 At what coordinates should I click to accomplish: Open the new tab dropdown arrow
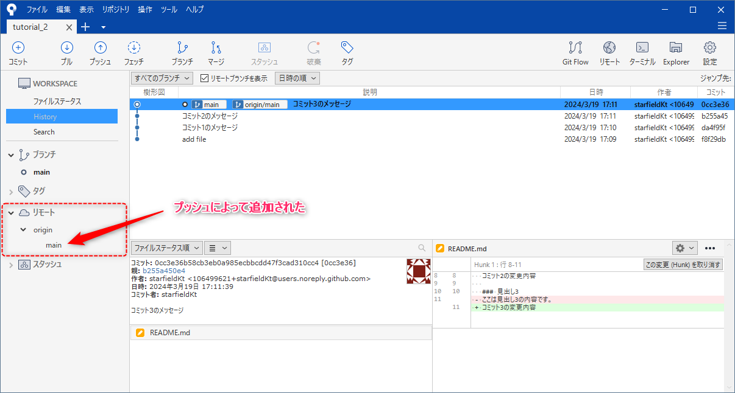tap(103, 27)
